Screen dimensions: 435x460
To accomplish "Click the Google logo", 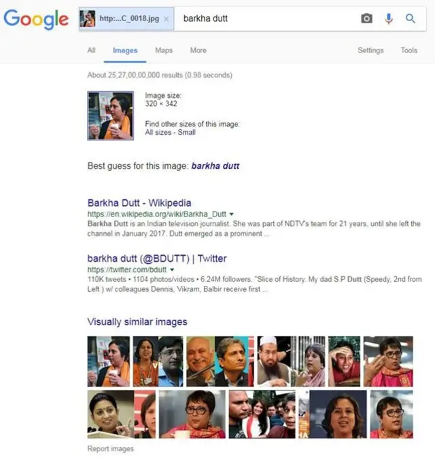I will pyautogui.click(x=36, y=19).
